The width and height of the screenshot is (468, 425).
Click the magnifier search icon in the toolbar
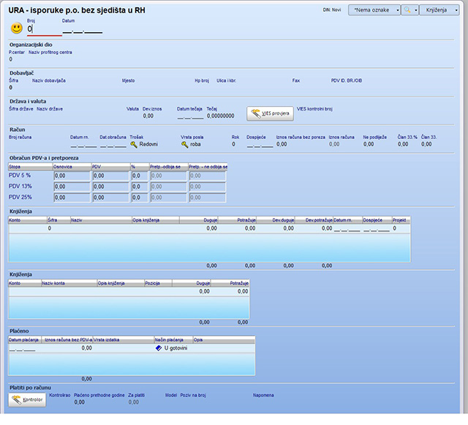pyautogui.click(x=407, y=10)
